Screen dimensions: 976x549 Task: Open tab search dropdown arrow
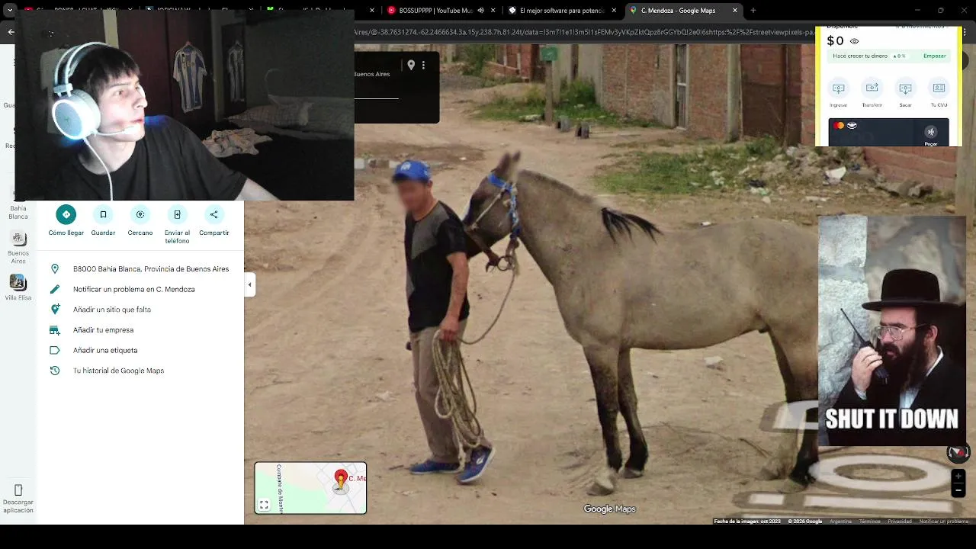coord(8,11)
